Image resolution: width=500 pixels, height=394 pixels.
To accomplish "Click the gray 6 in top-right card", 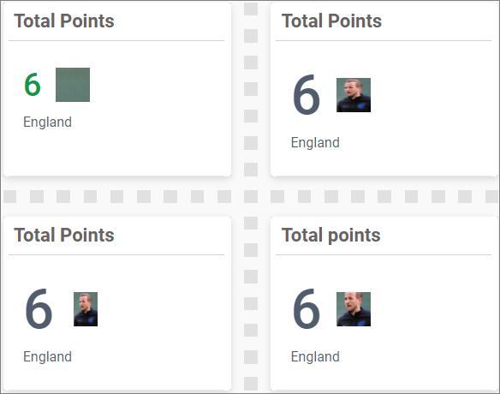I will tap(307, 95).
